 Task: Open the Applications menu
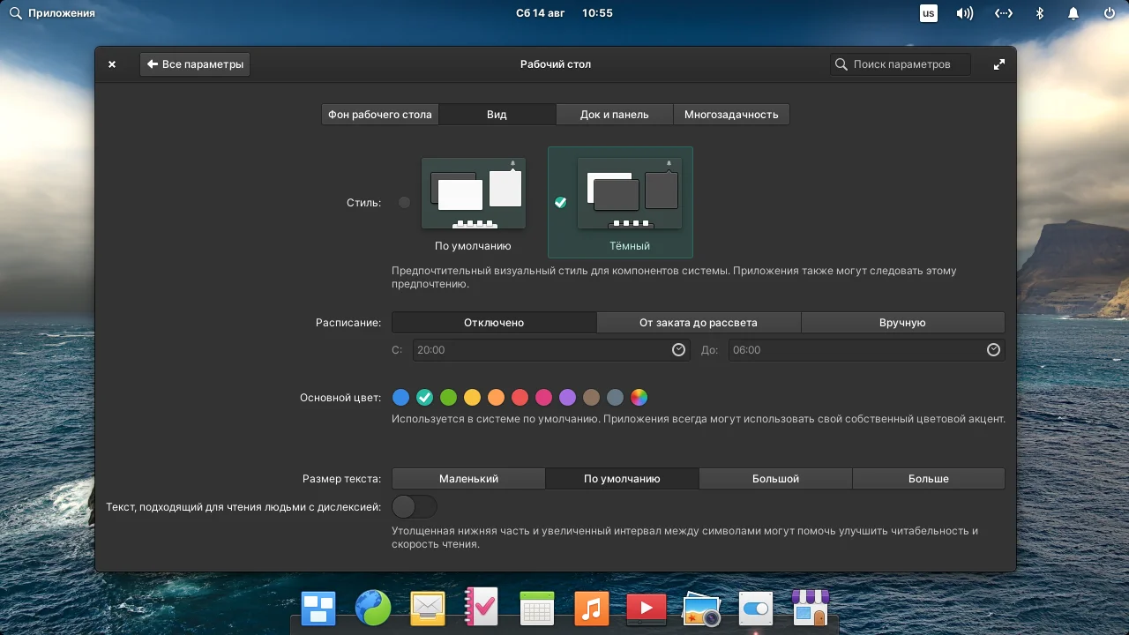53,12
